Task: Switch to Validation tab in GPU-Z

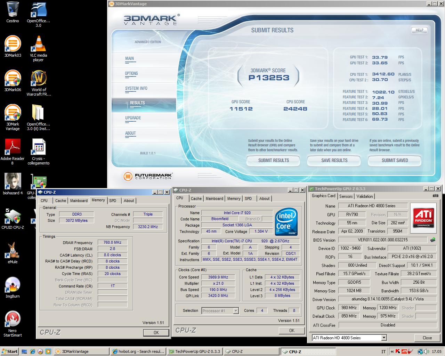Action: [365, 196]
